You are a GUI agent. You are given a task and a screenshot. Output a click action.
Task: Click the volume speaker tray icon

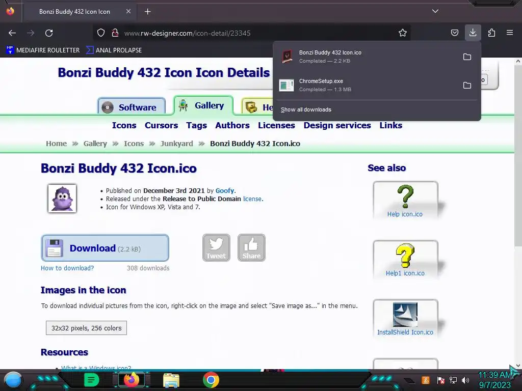(465, 380)
